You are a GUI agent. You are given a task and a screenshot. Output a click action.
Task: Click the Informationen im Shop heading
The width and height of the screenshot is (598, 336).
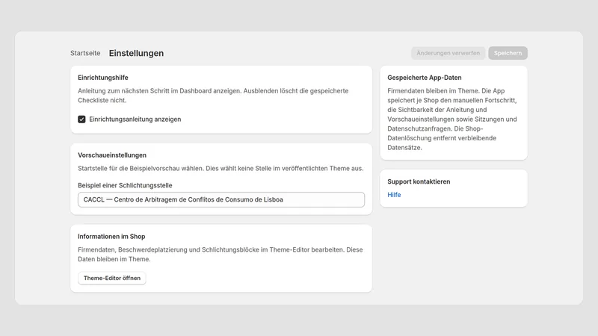[111, 236]
